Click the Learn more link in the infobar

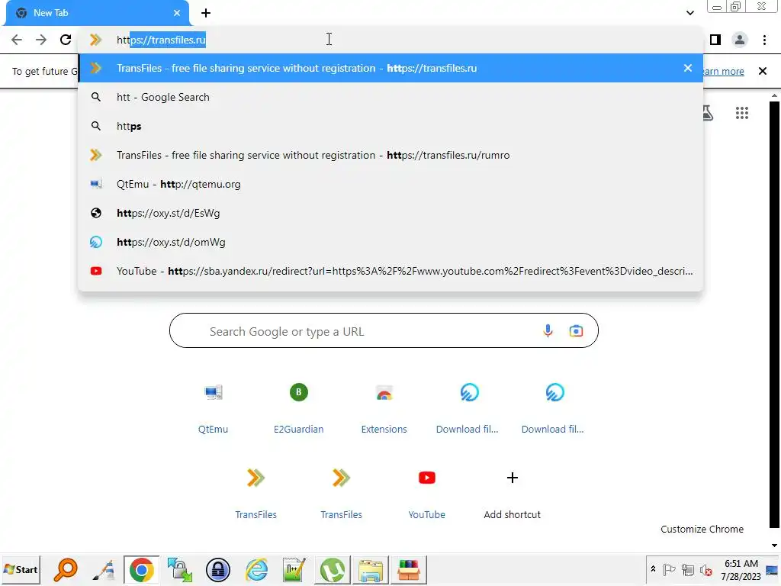tap(724, 71)
